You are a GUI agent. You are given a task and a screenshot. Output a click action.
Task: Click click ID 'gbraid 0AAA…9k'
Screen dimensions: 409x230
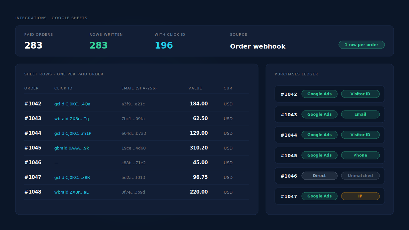point(72,148)
